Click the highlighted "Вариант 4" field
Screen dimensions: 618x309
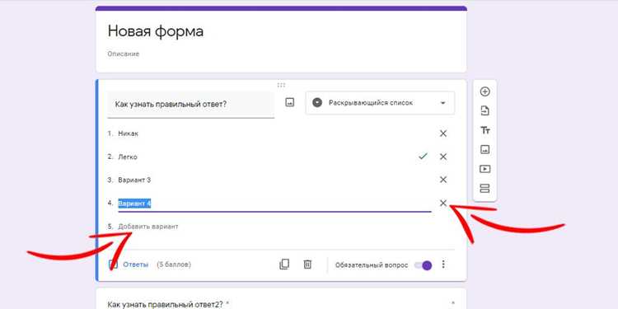[x=274, y=204]
